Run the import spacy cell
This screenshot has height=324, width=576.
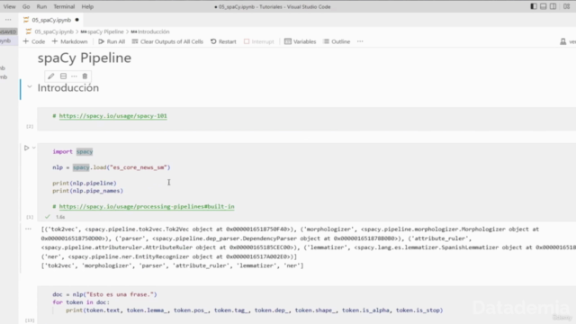[x=26, y=148]
